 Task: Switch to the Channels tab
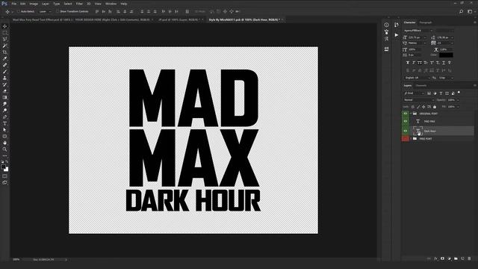click(421, 86)
